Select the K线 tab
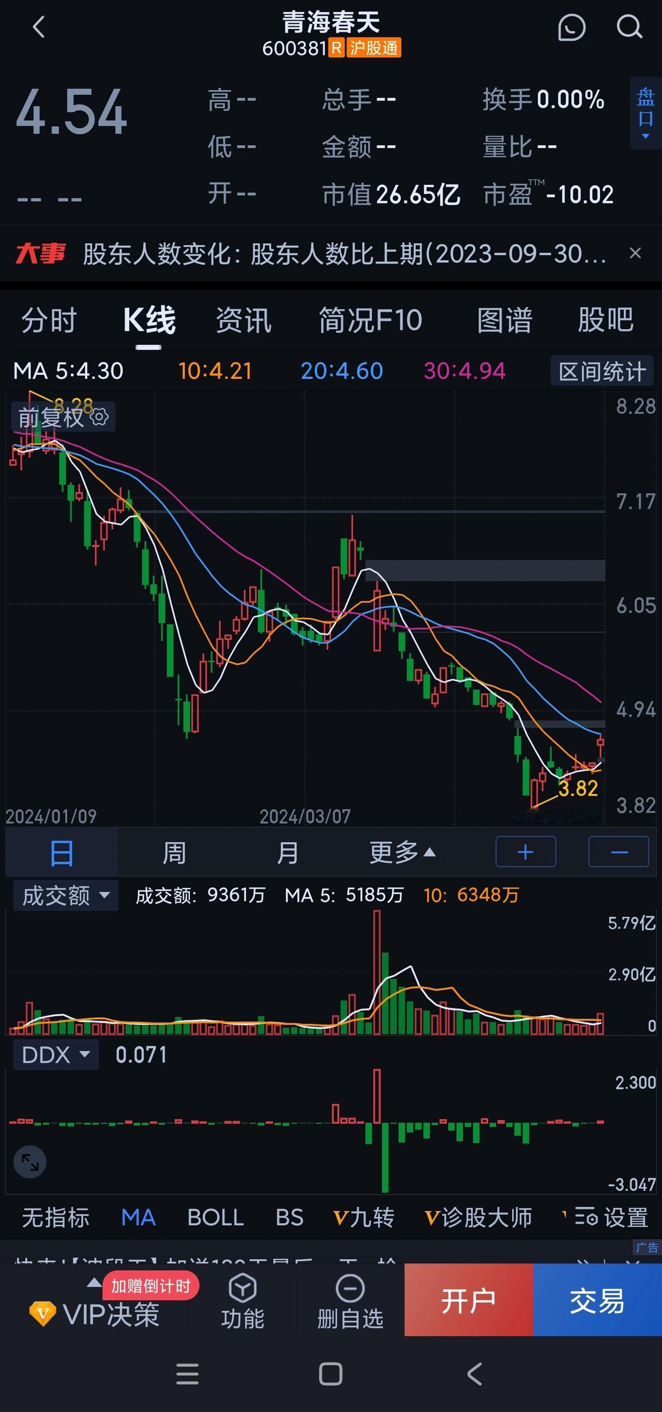Viewport: 662px width, 1412px height. click(x=149, y=320)
